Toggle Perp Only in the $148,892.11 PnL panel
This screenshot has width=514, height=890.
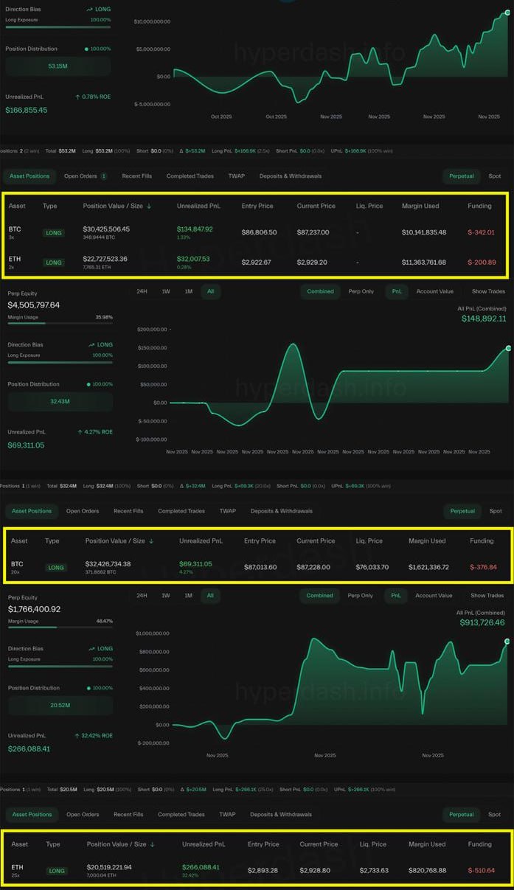click(x=361, y=291)
